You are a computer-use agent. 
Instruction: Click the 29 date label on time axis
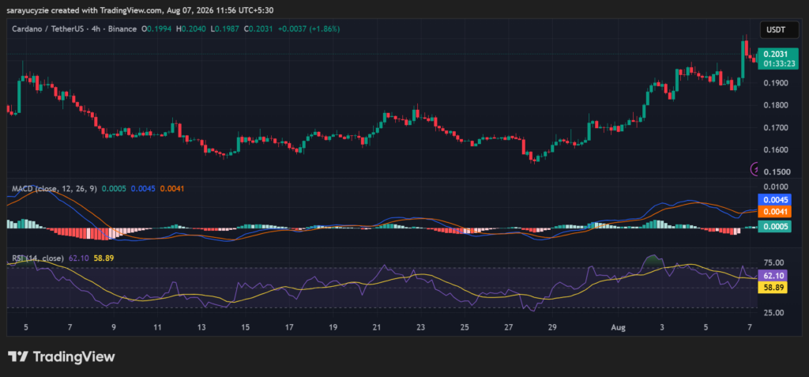point(552,327)
